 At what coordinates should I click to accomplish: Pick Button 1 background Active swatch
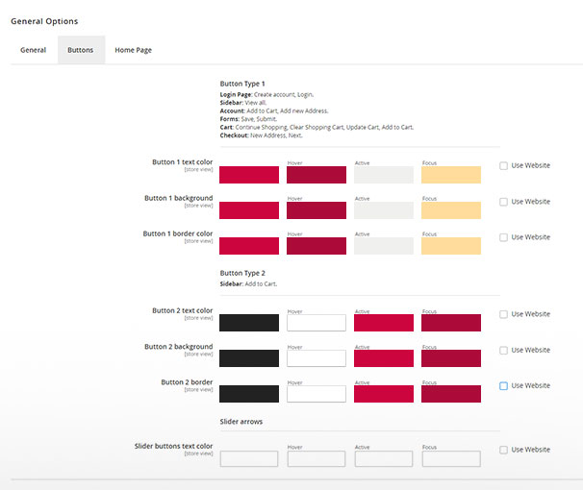tap(384, 210)
